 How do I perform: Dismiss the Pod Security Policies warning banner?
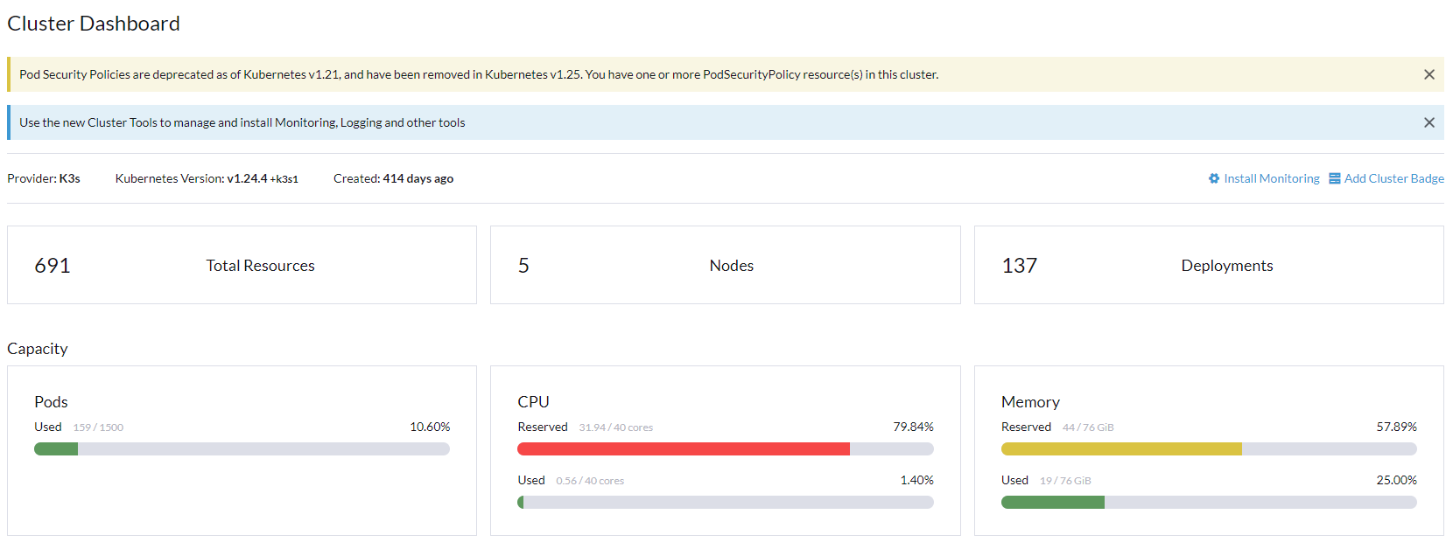(1428, 74)
